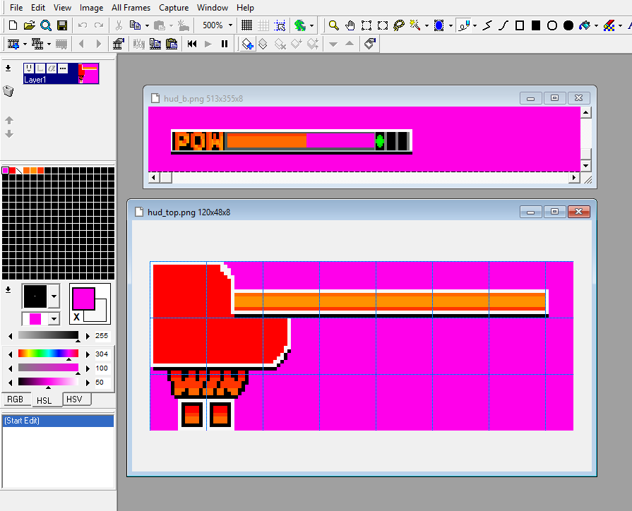Screen dimensions: 632x511
Task: Select the Hand pan tool
Action: coord(350,25)
